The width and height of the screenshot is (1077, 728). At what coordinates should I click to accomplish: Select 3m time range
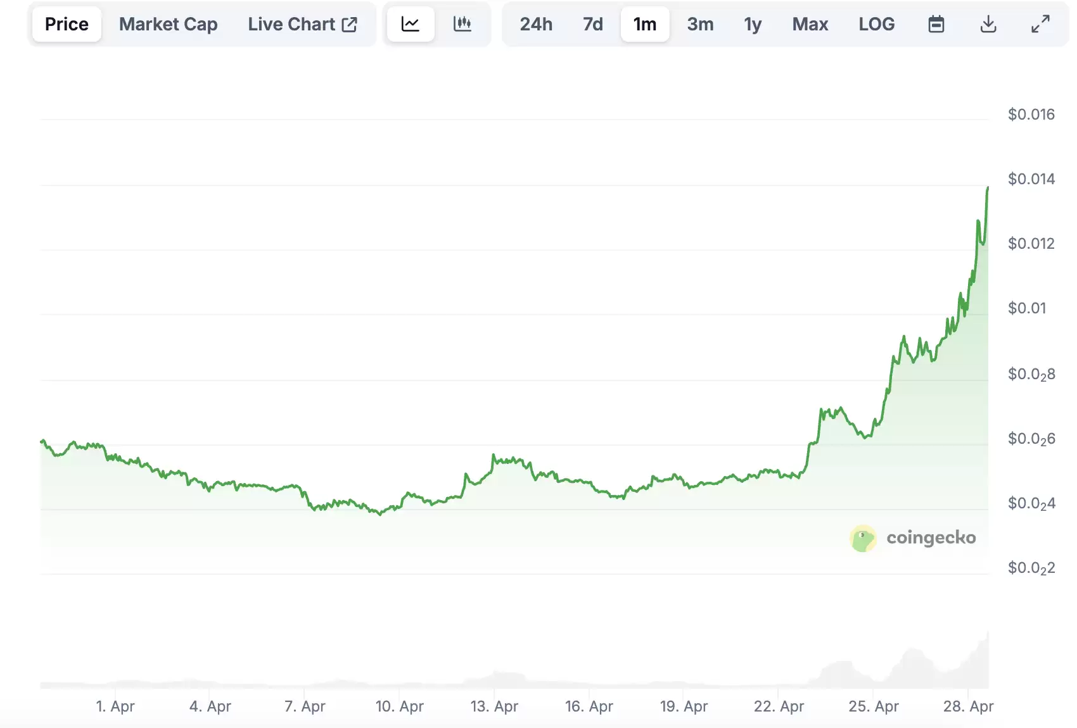point(700,24)
